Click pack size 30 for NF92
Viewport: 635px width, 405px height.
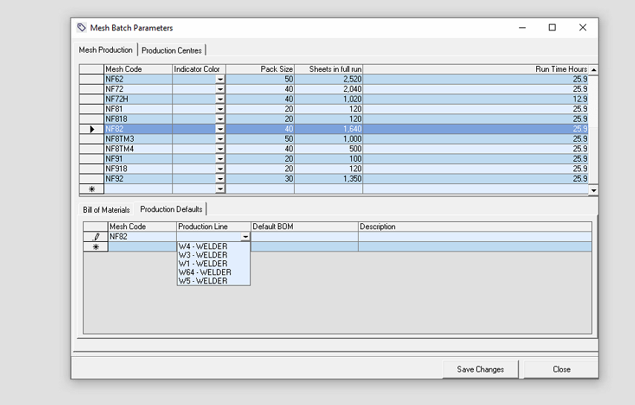pyautogui.click(x=260, y=179)
